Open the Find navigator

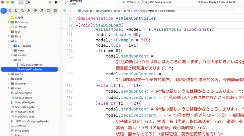pyautogui.click(x=22, y=11)
